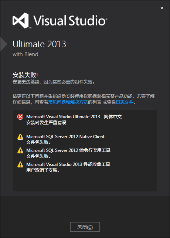This screenshot has width=170, height=238.
Task: Minimize the installer window
Action: click(x=152, y=9)
